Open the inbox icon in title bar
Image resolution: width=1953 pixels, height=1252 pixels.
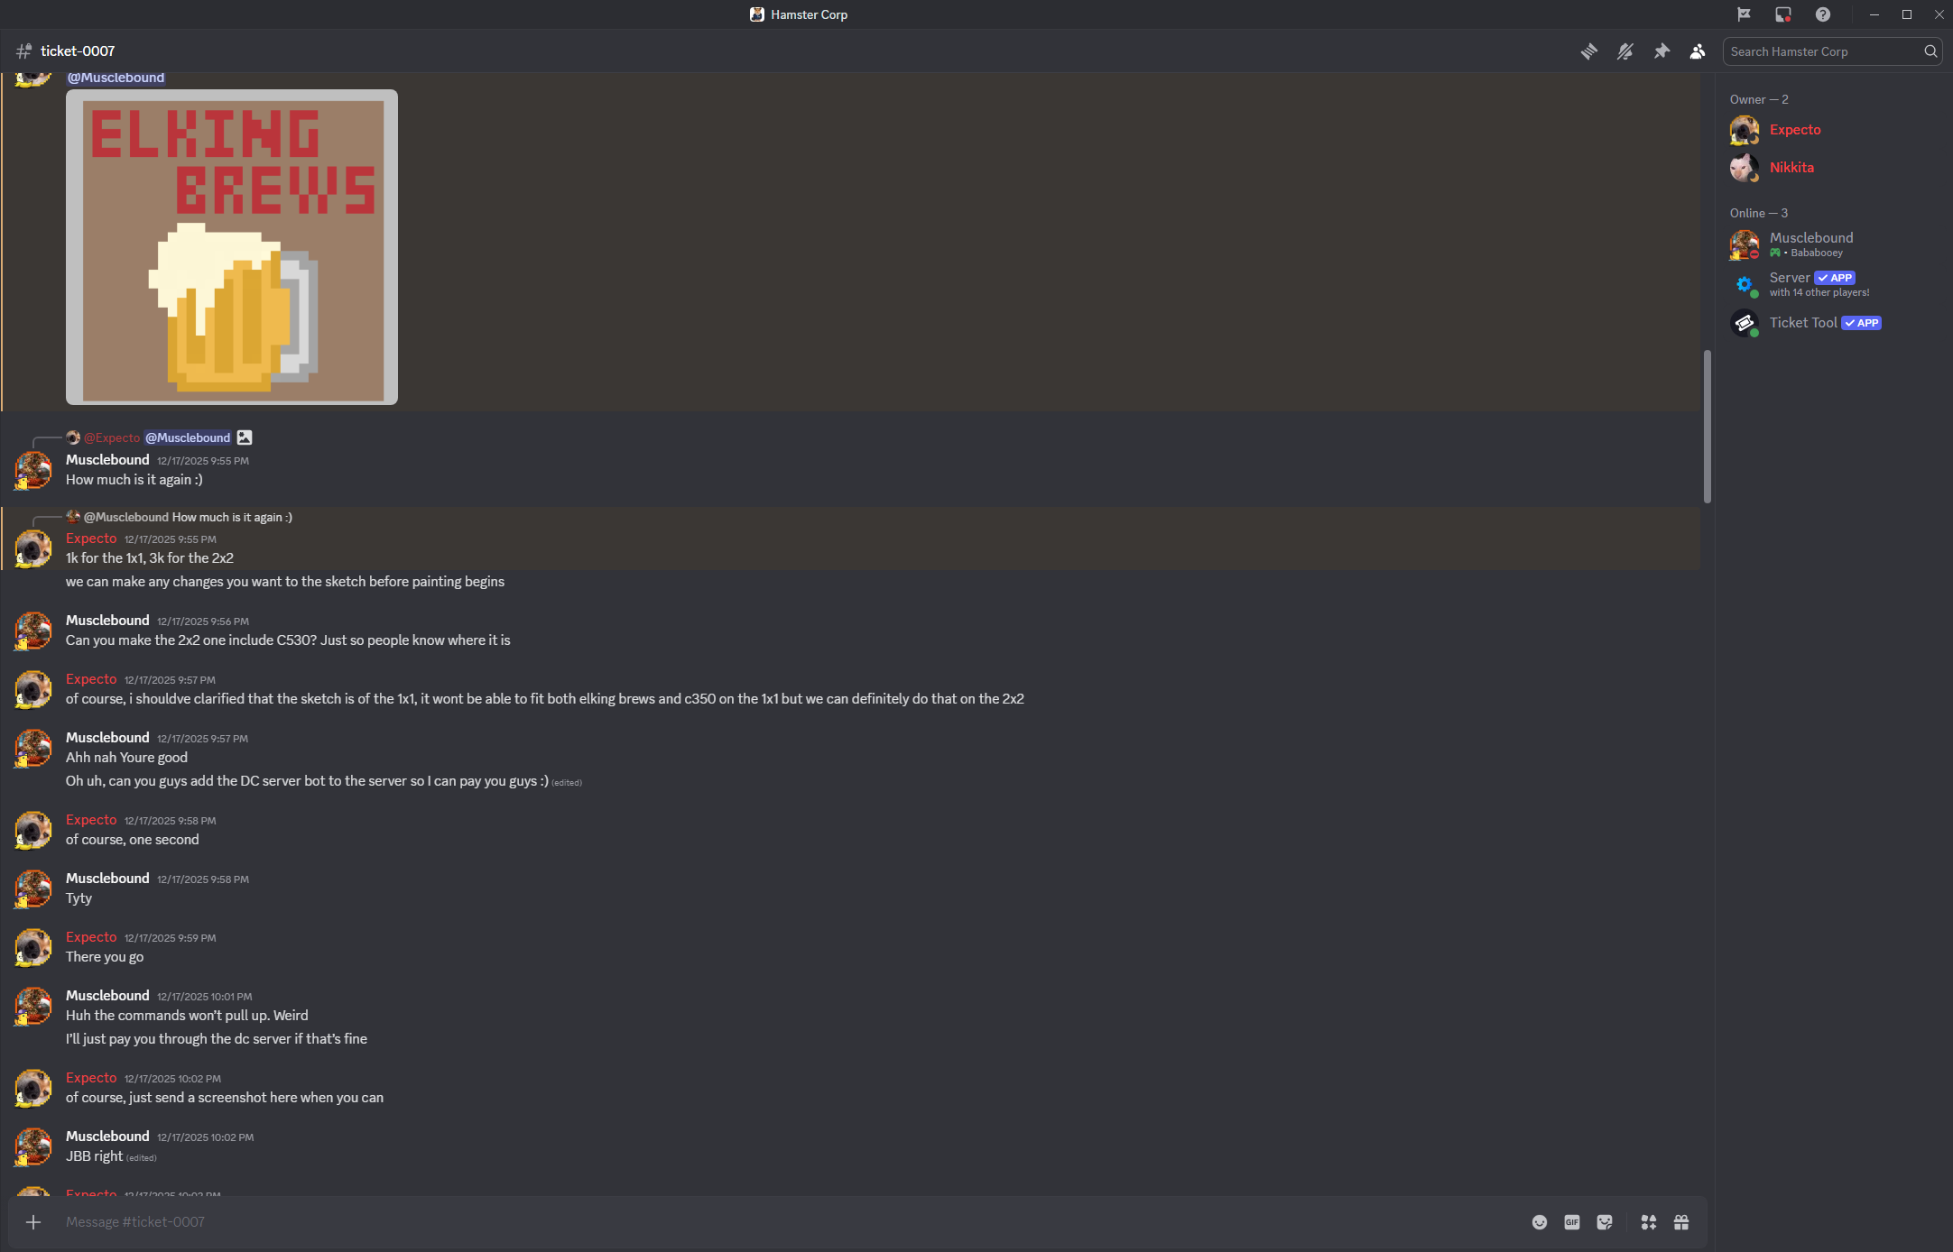1783,14
